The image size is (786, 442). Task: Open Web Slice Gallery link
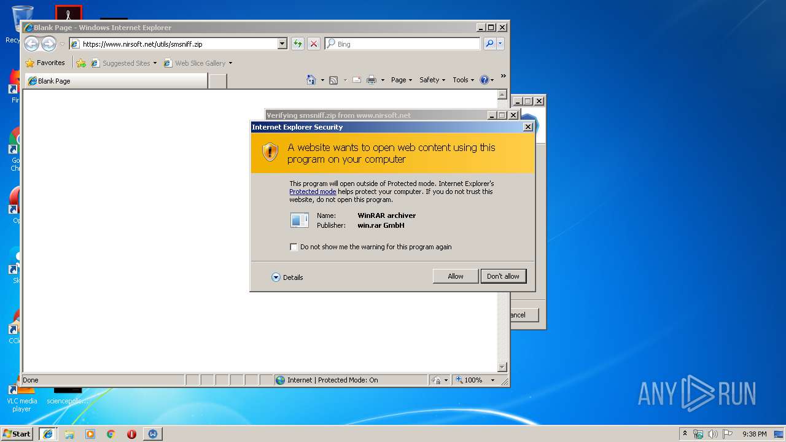198,63
